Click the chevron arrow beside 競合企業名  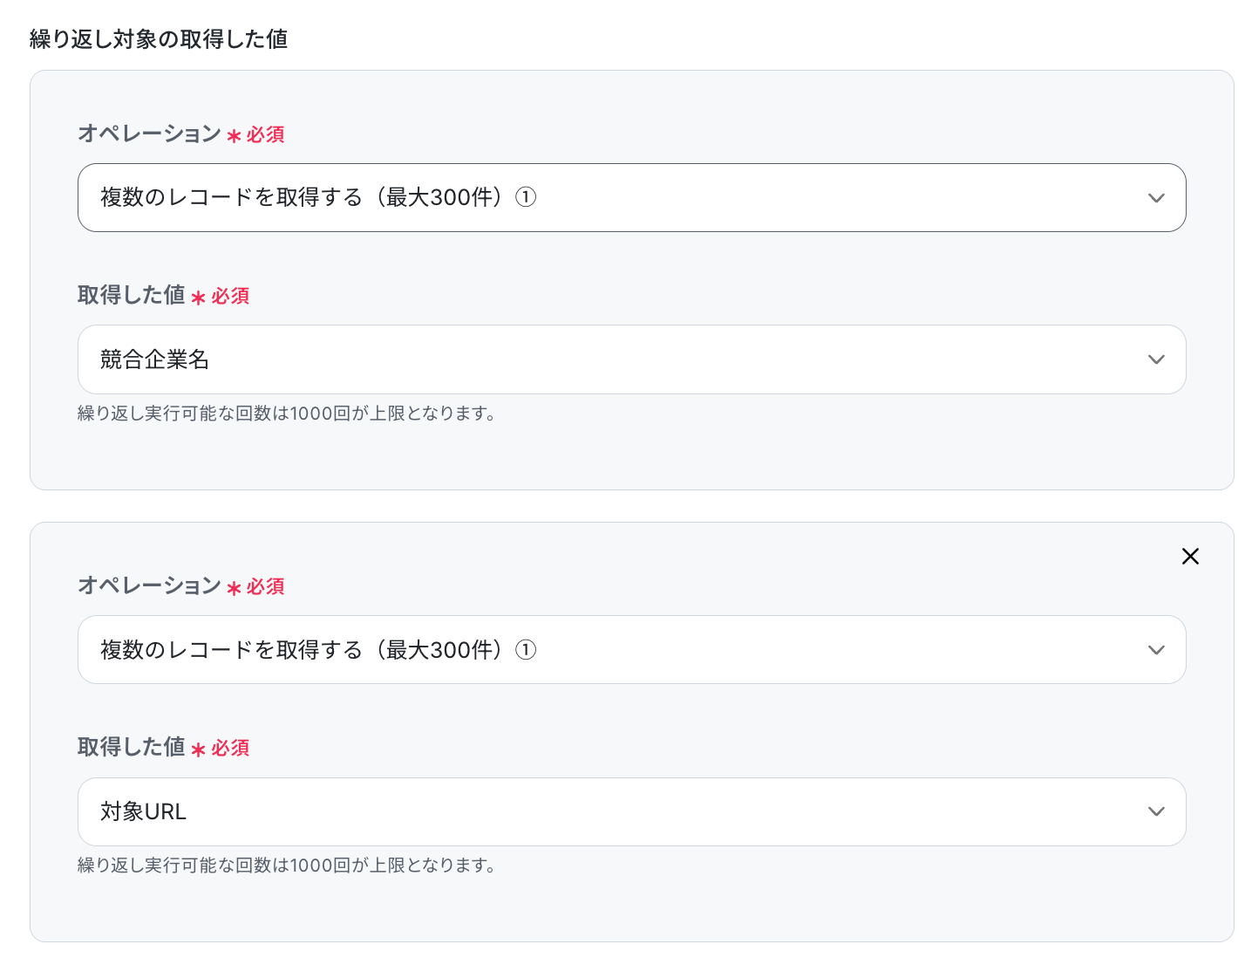click(1156, 359)
